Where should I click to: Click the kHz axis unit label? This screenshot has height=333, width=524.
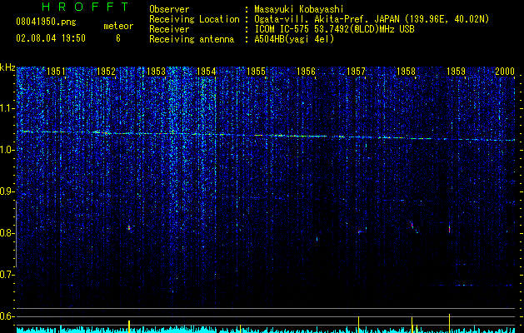[7, 67]
